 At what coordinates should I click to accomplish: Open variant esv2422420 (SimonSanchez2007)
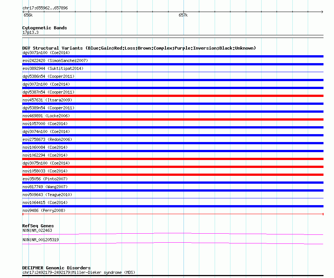pyautogui.click(x=55, y=60)
